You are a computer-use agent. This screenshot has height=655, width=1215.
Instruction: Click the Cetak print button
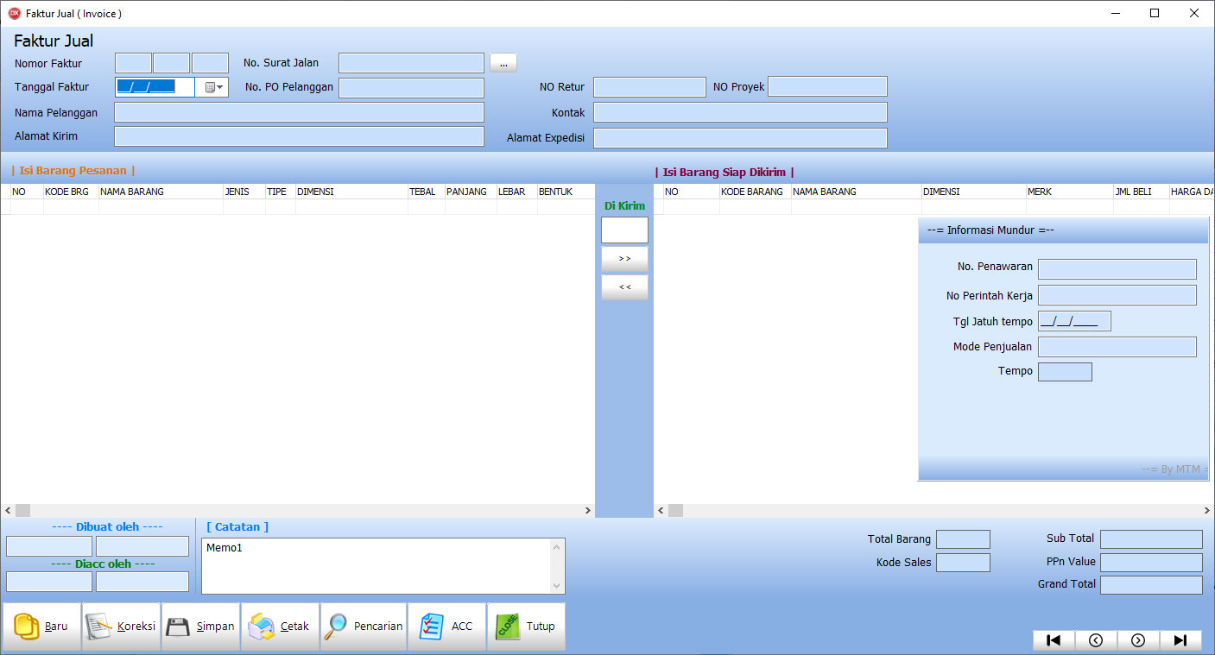coord(280,626)
